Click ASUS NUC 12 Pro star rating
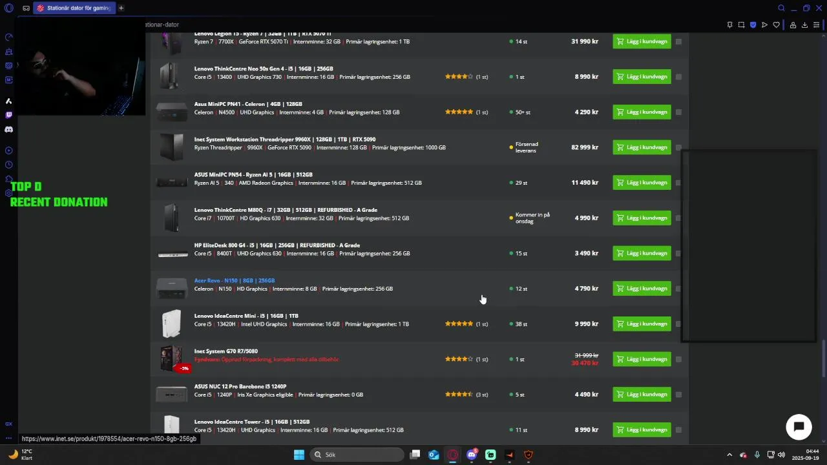 point(459,395)
